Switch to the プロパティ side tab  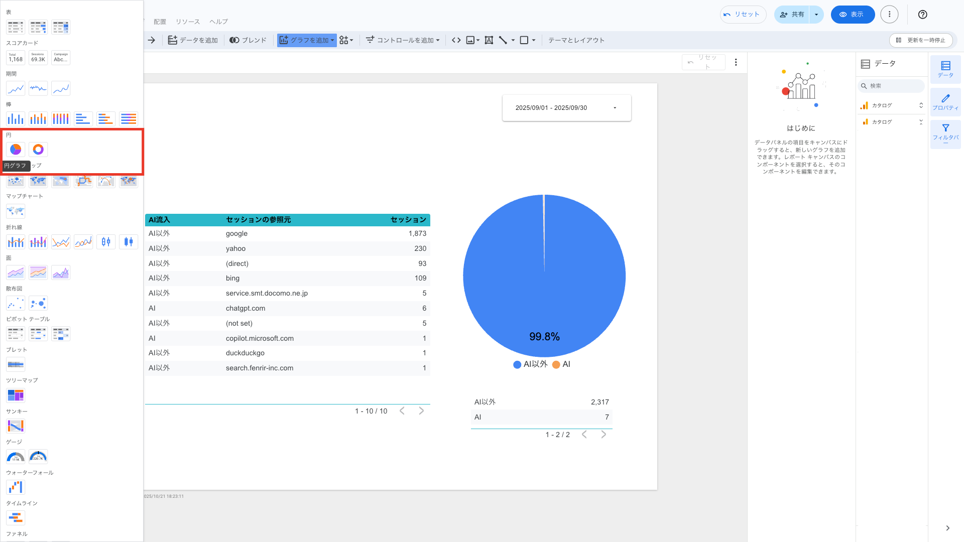pyautogui.click(x=945, y=102)
